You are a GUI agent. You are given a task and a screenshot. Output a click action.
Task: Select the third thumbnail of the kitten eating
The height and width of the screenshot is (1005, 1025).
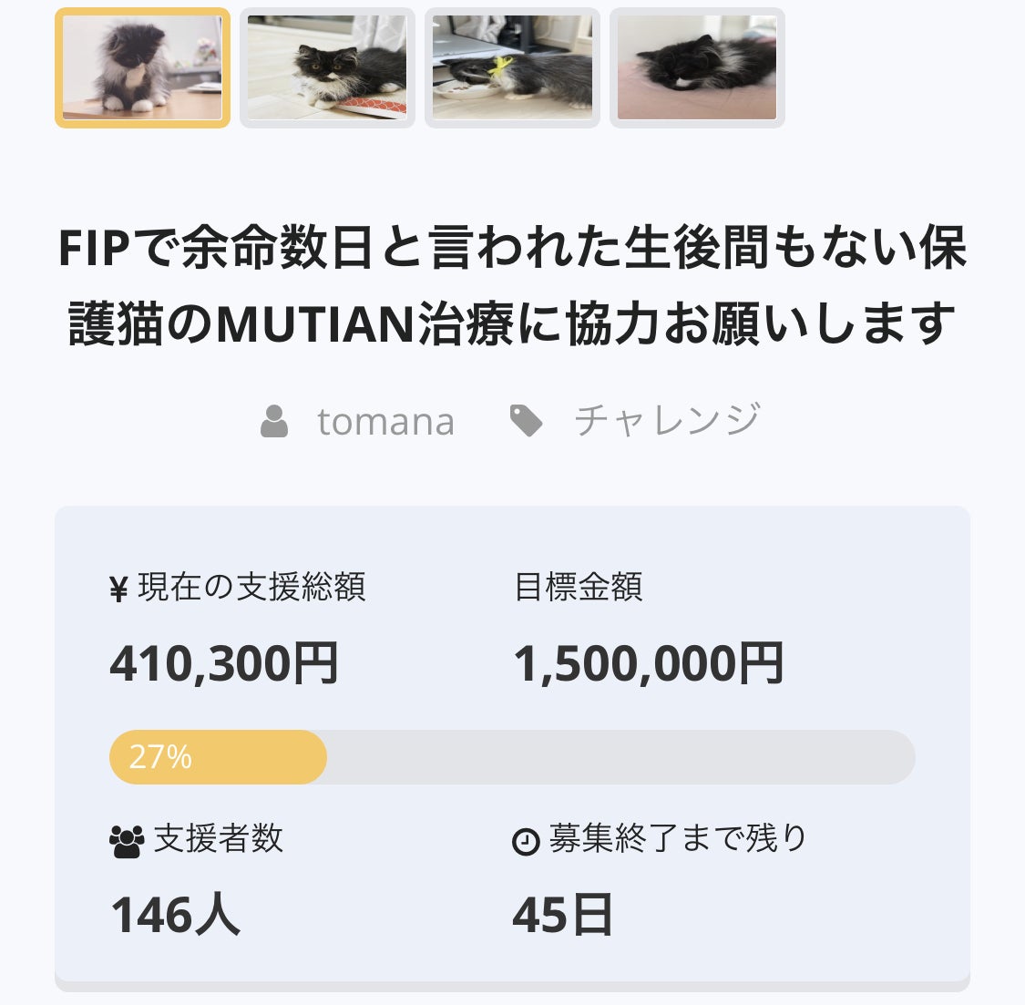pyautogui.click(x=512, y=67)
